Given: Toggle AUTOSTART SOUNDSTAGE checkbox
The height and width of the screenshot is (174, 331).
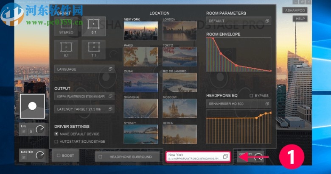Looking at the screenshot, I should point(56,141).
